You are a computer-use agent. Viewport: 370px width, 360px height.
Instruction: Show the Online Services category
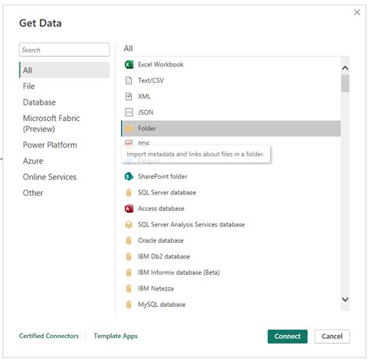(x=50, y=177)
